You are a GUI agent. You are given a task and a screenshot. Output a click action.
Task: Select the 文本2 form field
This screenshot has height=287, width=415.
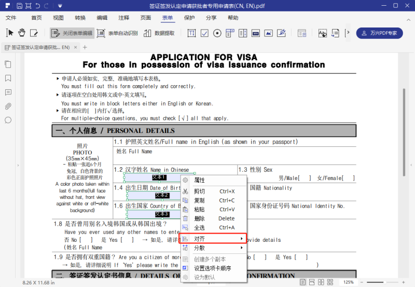coord(154,195)
